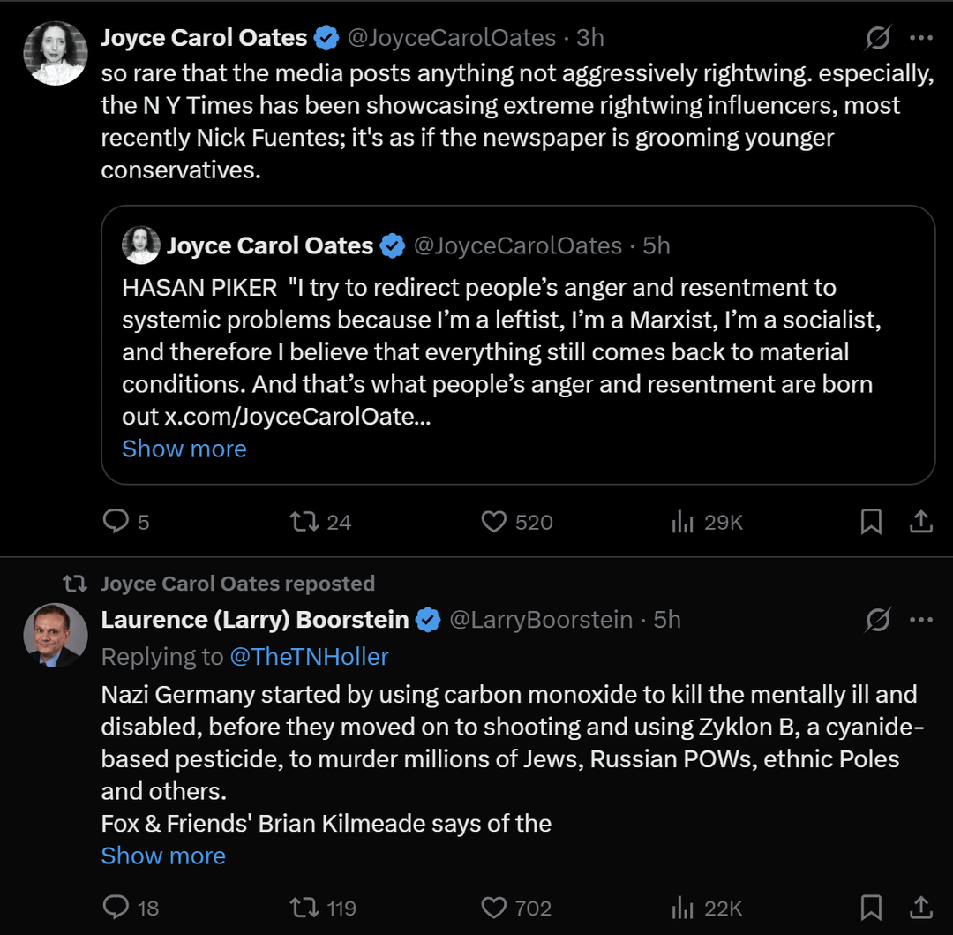Viewport: 953px width, 935px height.
Task: Open Grok icon on Joyce Carol Oates' post
Action: pos(878,38)
